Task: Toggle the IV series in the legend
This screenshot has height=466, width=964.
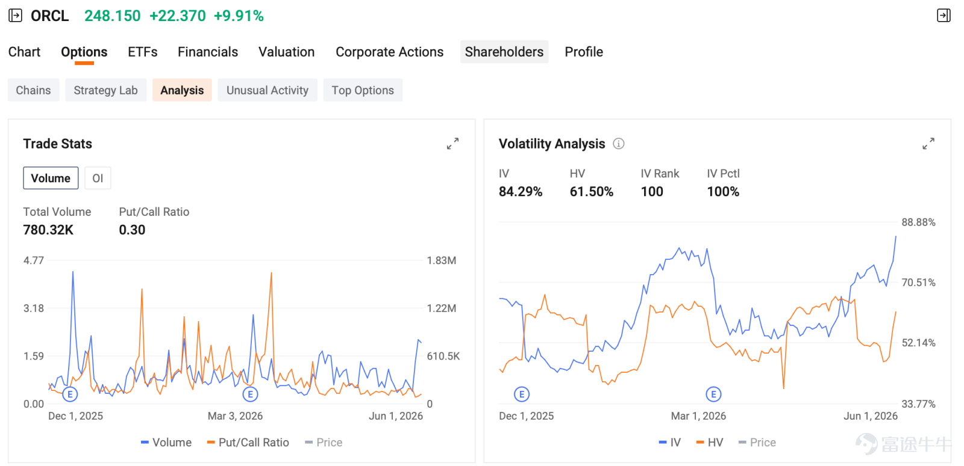Action: pyautogui.click(x=670, y=443)
